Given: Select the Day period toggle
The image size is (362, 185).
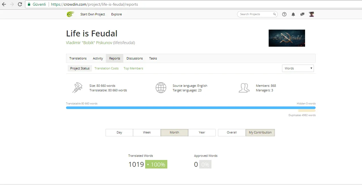Looking at the screenshot, I should 119,132.
